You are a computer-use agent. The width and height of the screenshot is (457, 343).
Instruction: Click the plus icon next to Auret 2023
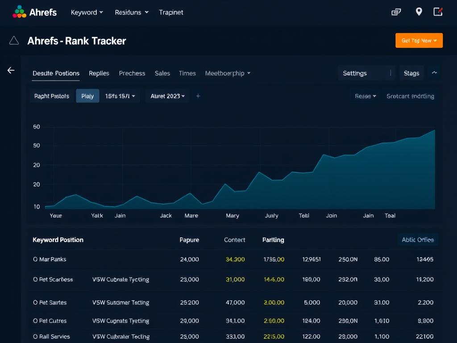[x=198, y=96]
